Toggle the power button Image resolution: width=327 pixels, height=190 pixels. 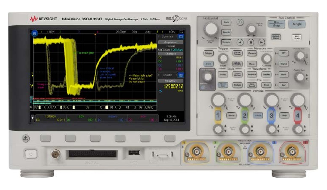[x=31, y=154]
